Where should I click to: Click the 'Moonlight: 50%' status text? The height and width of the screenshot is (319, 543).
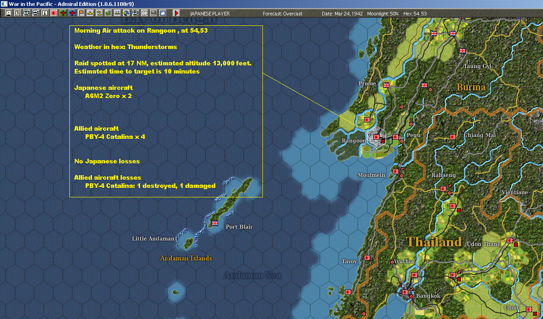(x=383, y=14)
